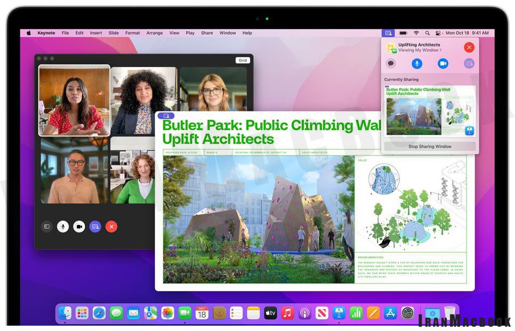Turn off the camera in FaceTime call controls
The height and width of the screenshot is (331, 515).
tap(79, 227)
